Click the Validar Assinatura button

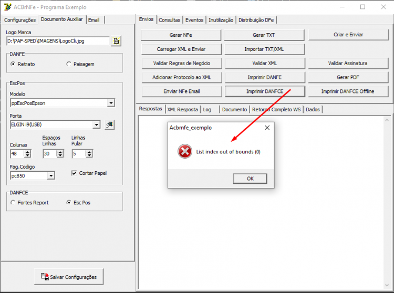coord(348,63)
